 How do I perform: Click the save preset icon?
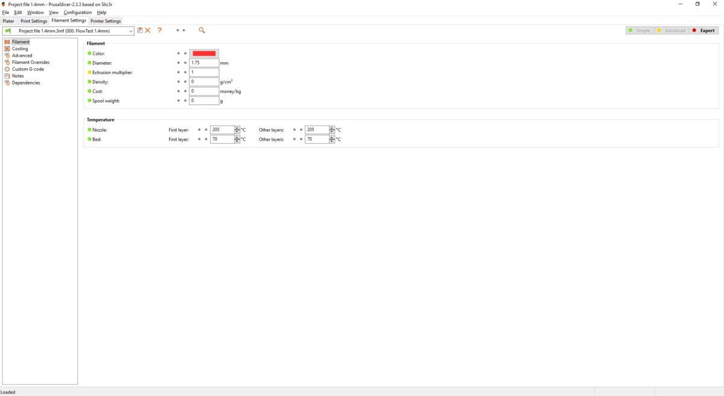(140, 30)
